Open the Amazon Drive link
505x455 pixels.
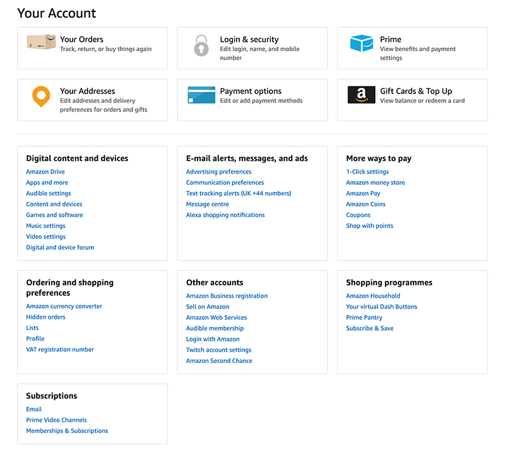coord(45,172)
